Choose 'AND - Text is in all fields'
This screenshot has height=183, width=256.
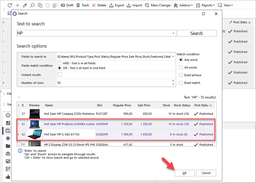pos(59,63)
